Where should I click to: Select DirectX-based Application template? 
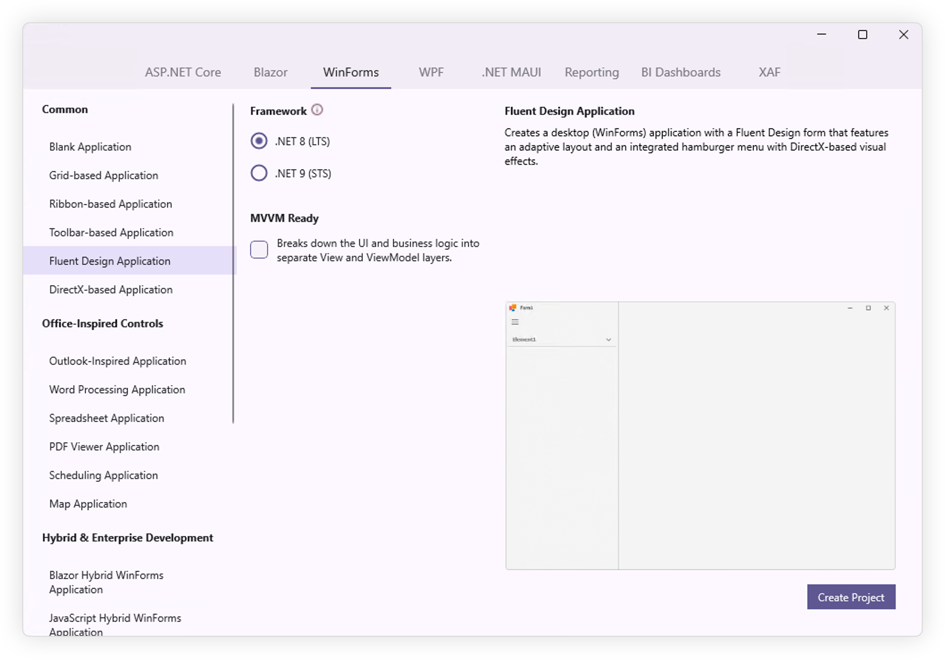coord(111,290)
